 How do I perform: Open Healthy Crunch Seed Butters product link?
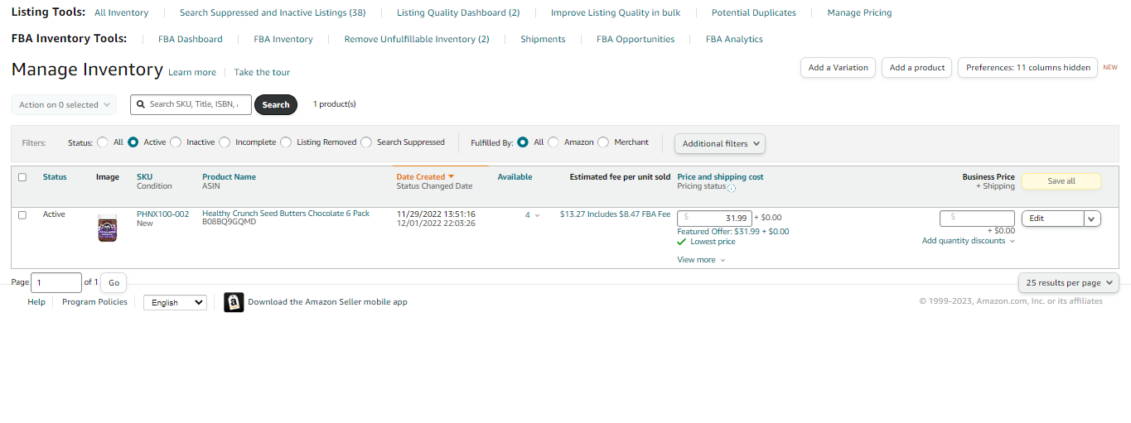pos(286,214)
